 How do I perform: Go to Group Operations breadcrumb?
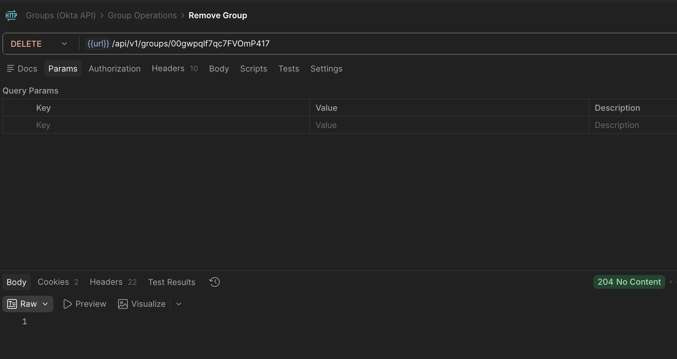click(x=142, y=15)
